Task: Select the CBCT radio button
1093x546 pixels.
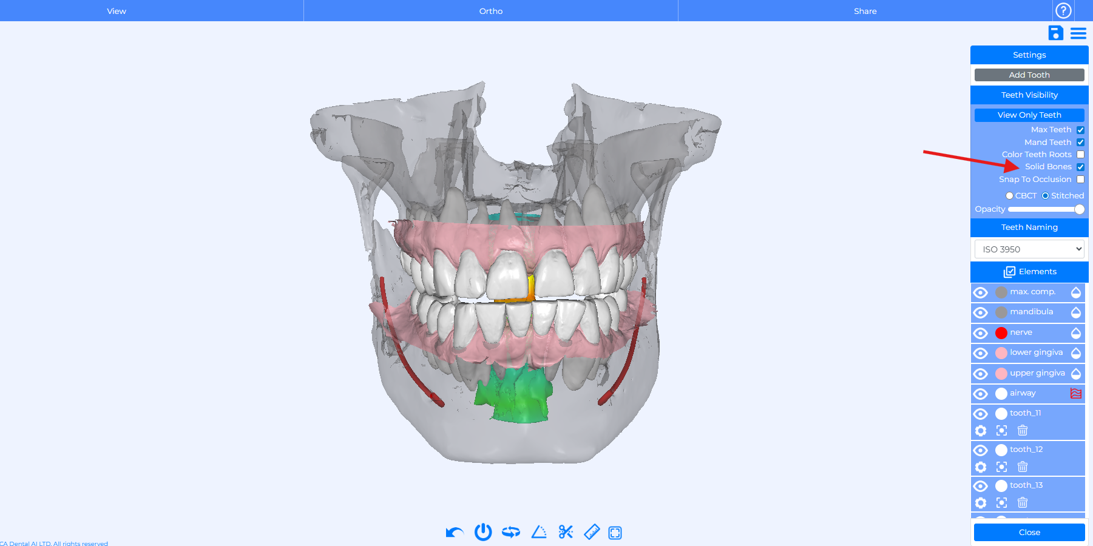Action: 1009,196
